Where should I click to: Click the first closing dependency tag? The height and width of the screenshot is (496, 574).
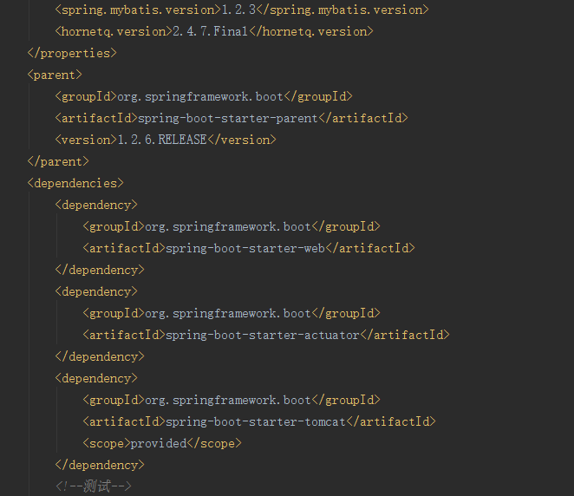coord(100,270)
